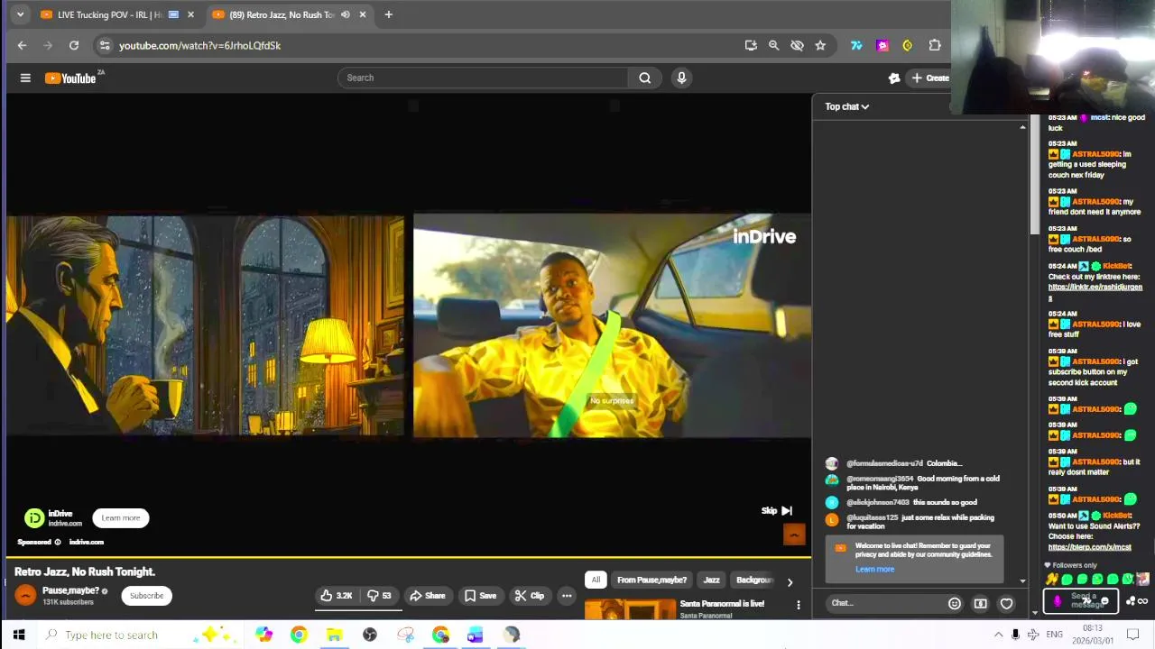The width and height of the screenshot is (1155, 649).
Task: Open the Create button in YouTube header
Action: click(929, 78)
